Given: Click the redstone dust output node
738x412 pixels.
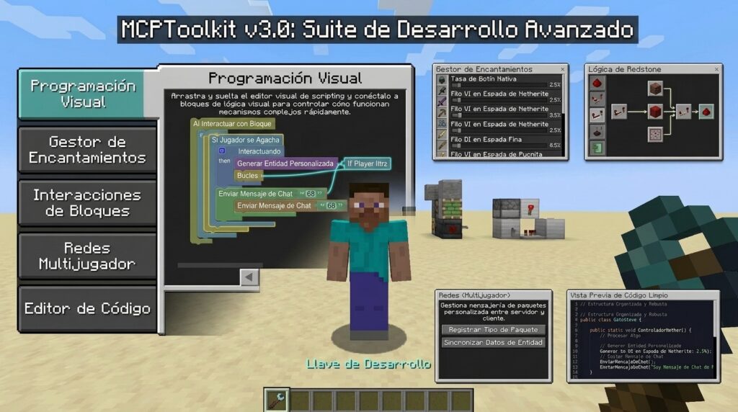Looking at the screenshot, I should point(706,112).
